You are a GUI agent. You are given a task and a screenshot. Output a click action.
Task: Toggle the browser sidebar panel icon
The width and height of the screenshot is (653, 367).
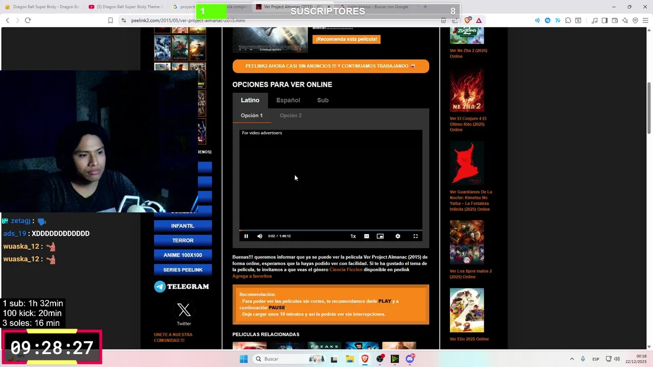605,20
